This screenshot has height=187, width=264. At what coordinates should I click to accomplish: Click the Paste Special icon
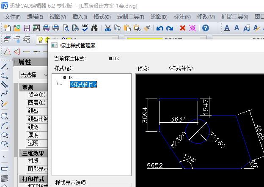pyautogui.click(x=137, y=28)
